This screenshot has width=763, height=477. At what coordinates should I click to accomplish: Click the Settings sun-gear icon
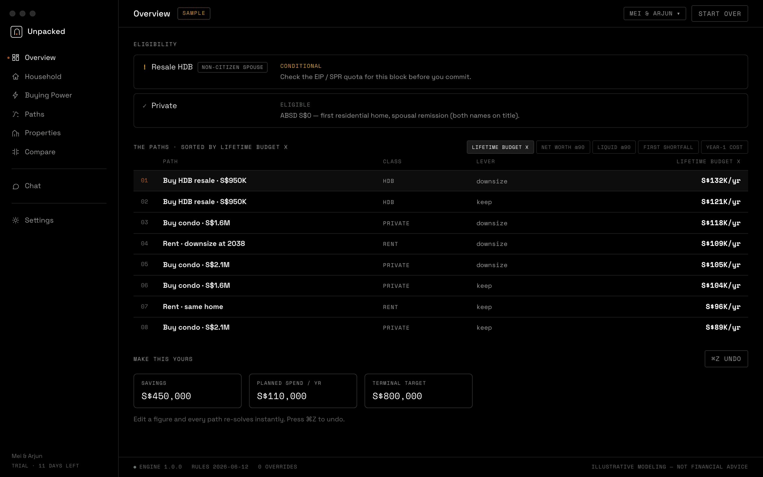click(x=16, y=220)
